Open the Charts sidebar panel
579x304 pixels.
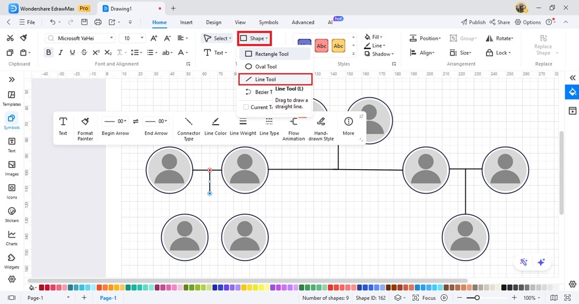12,238
